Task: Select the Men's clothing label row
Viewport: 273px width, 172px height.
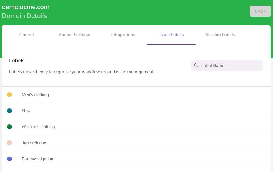Action: pos(136,95)
